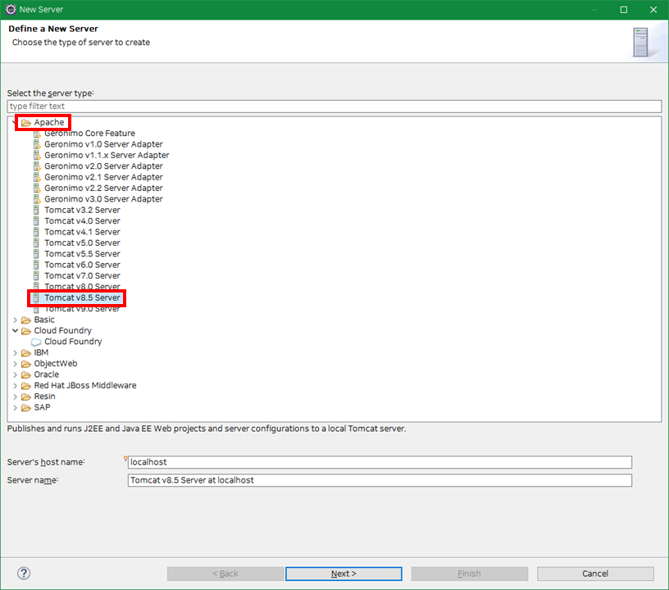This screenshot has height=590, width=669.
Task: Click the Oracle folder icon
Action: click(26, 374)
